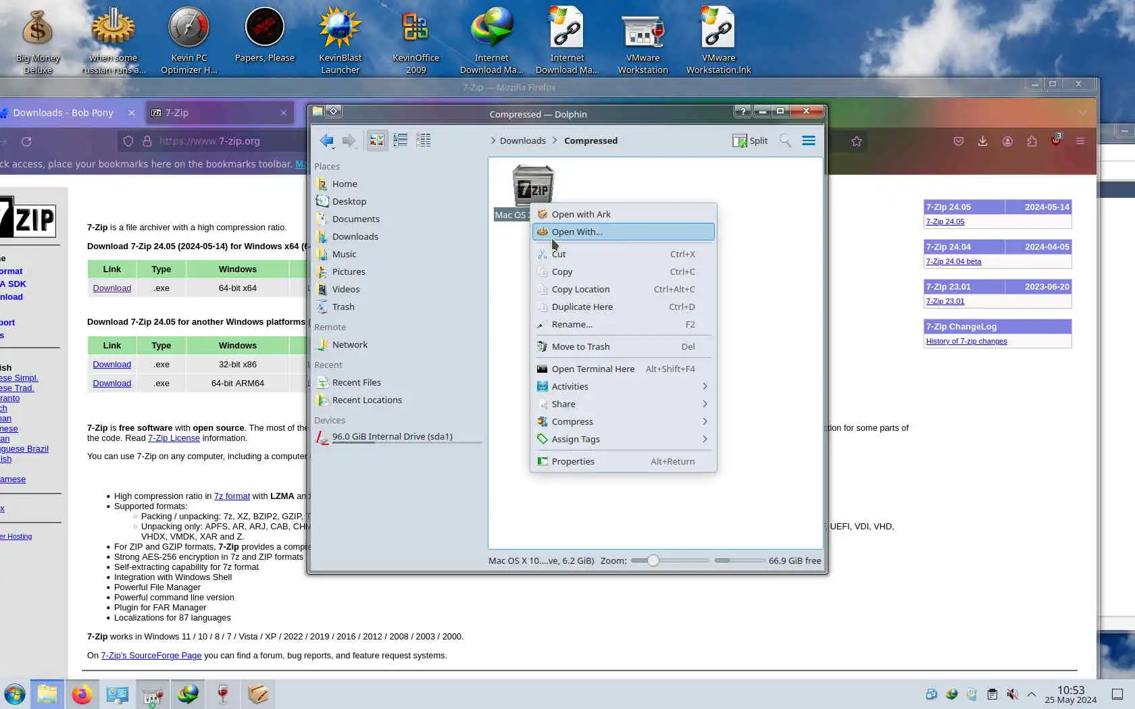Open the 96.0 GiB Internal Drive device

click(x=399, y=437)
